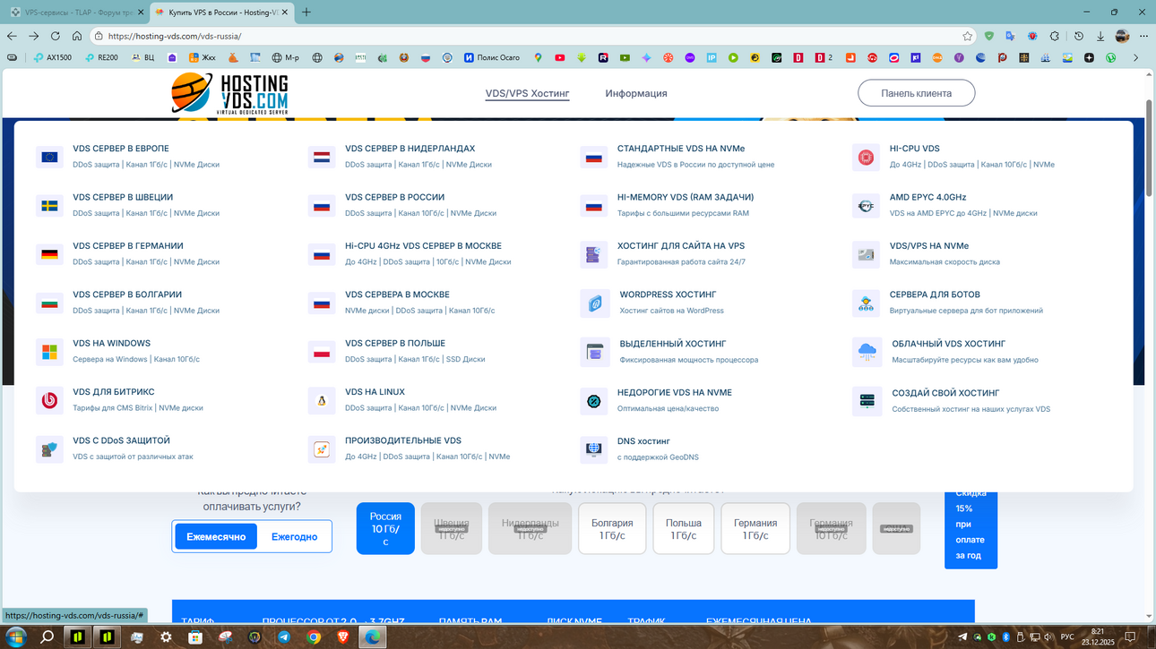Click the AMD EPYC logo icon
Screen dimensions: 1156x649
866,206
